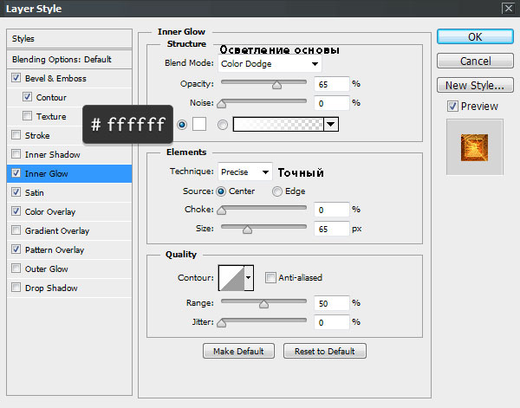This screenshot has width=520, height=408.
Task: Toggle the Satin checkbox
Action: coord(16,192)
